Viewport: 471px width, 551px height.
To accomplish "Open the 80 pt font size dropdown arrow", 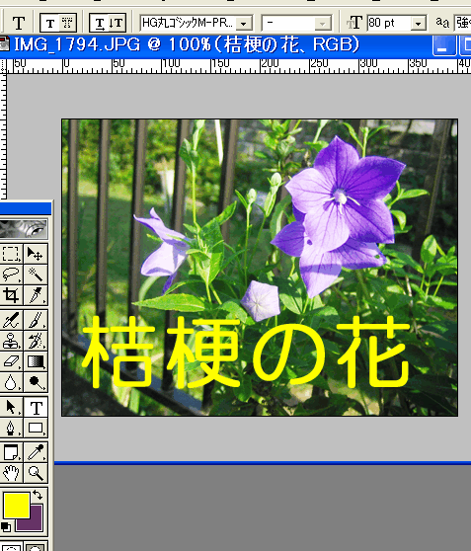I will click(418, 24).
